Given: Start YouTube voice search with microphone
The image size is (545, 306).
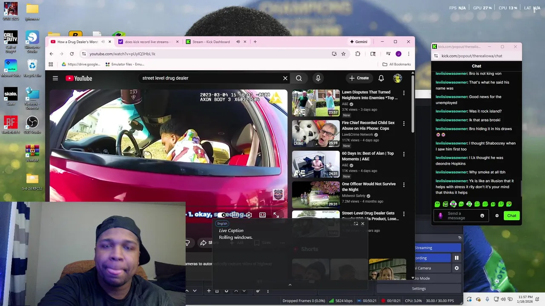Looking at the screenshot, I should tap(318, 78).
